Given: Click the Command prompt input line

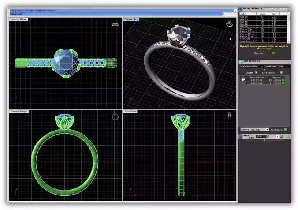Looking at the screenshot, I should tap(116, 14).
